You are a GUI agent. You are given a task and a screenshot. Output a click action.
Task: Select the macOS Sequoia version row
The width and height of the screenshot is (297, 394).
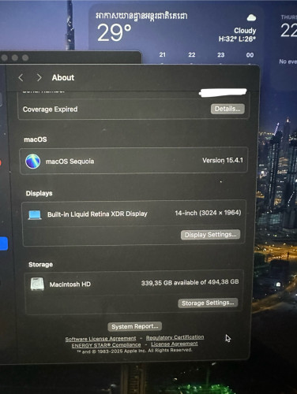point(133,161)
